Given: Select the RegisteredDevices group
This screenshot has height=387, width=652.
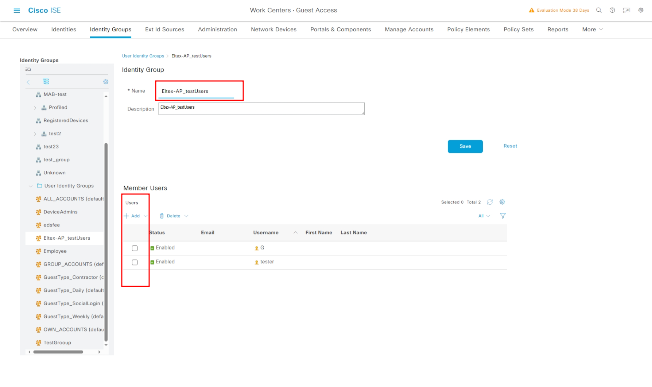Looking at the screenshot, I should click(66, 121).
